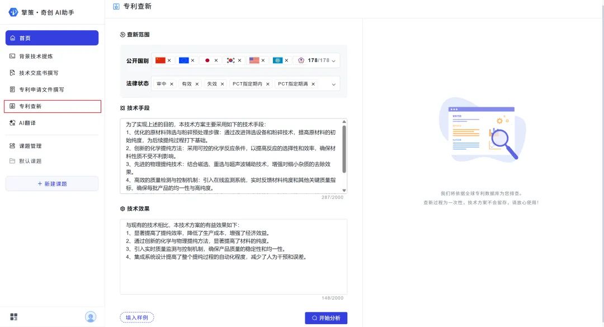Remove the US flag from country list

263,60
